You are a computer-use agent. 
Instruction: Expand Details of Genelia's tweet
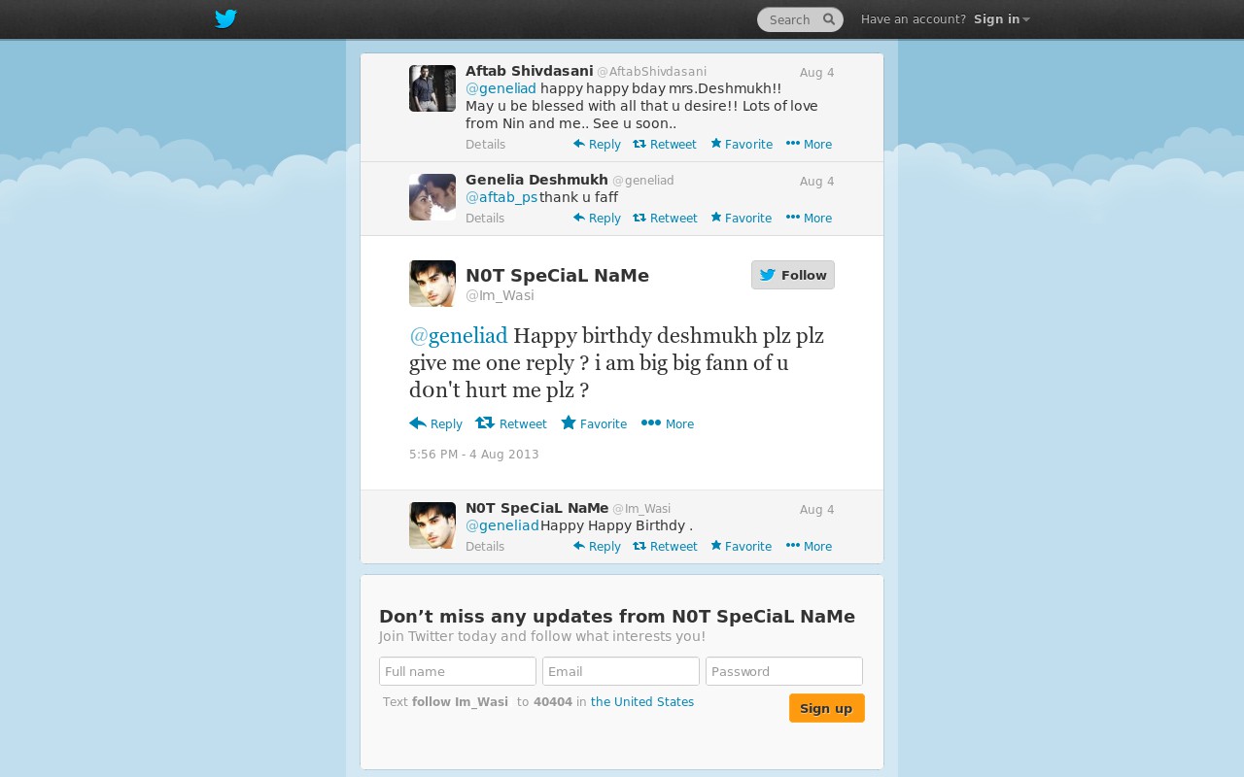click(x=485, y=219)
